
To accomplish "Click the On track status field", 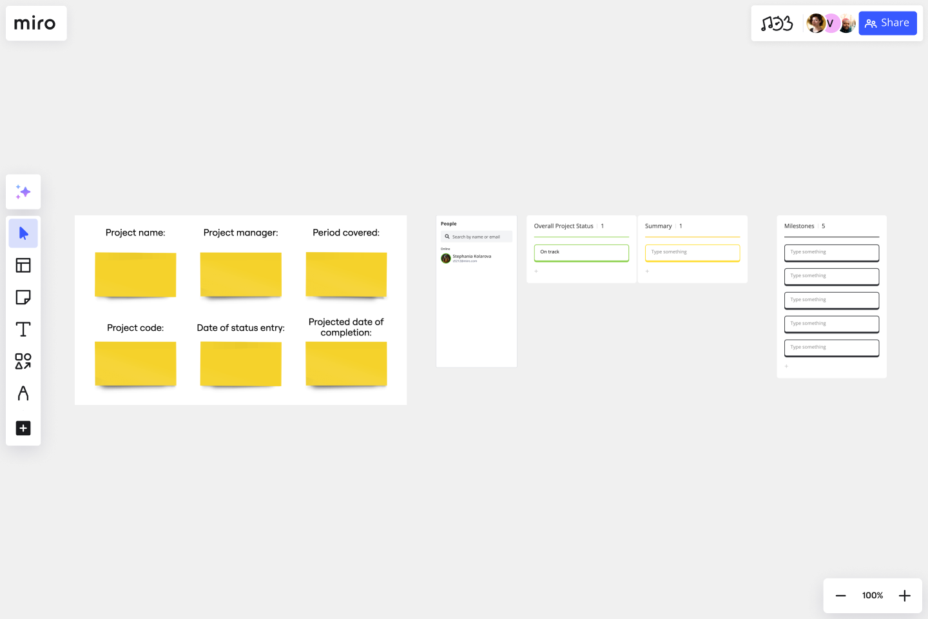I will coord(581,252).
